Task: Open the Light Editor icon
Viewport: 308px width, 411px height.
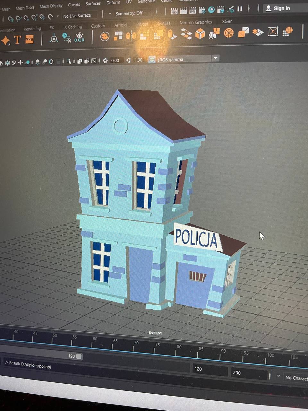Action: (x=231, y=9)
